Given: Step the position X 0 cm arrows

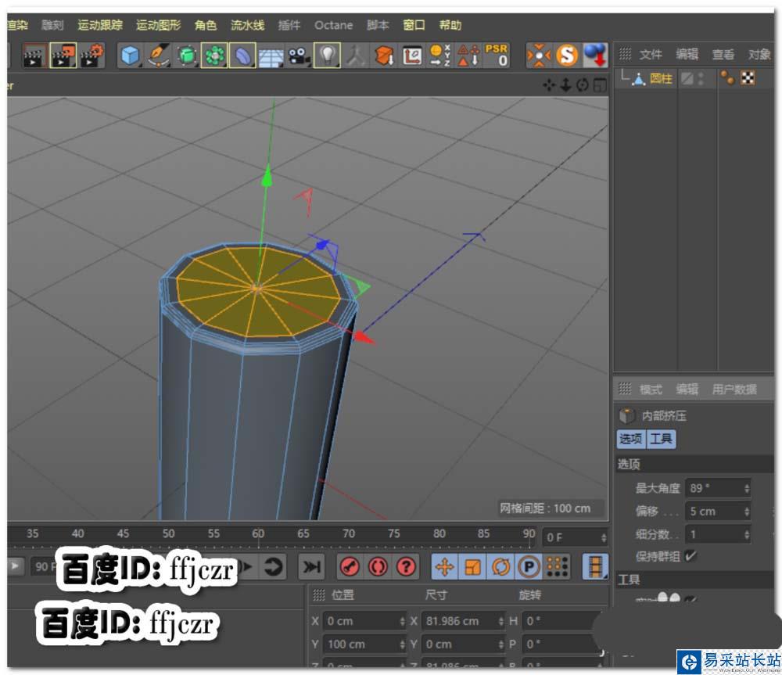Looking at the screenshot, I should coord(403,621).
